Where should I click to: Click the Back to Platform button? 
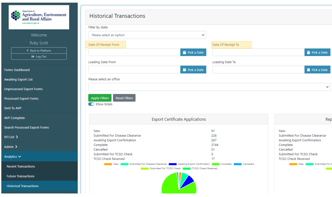tap(39, 51)
